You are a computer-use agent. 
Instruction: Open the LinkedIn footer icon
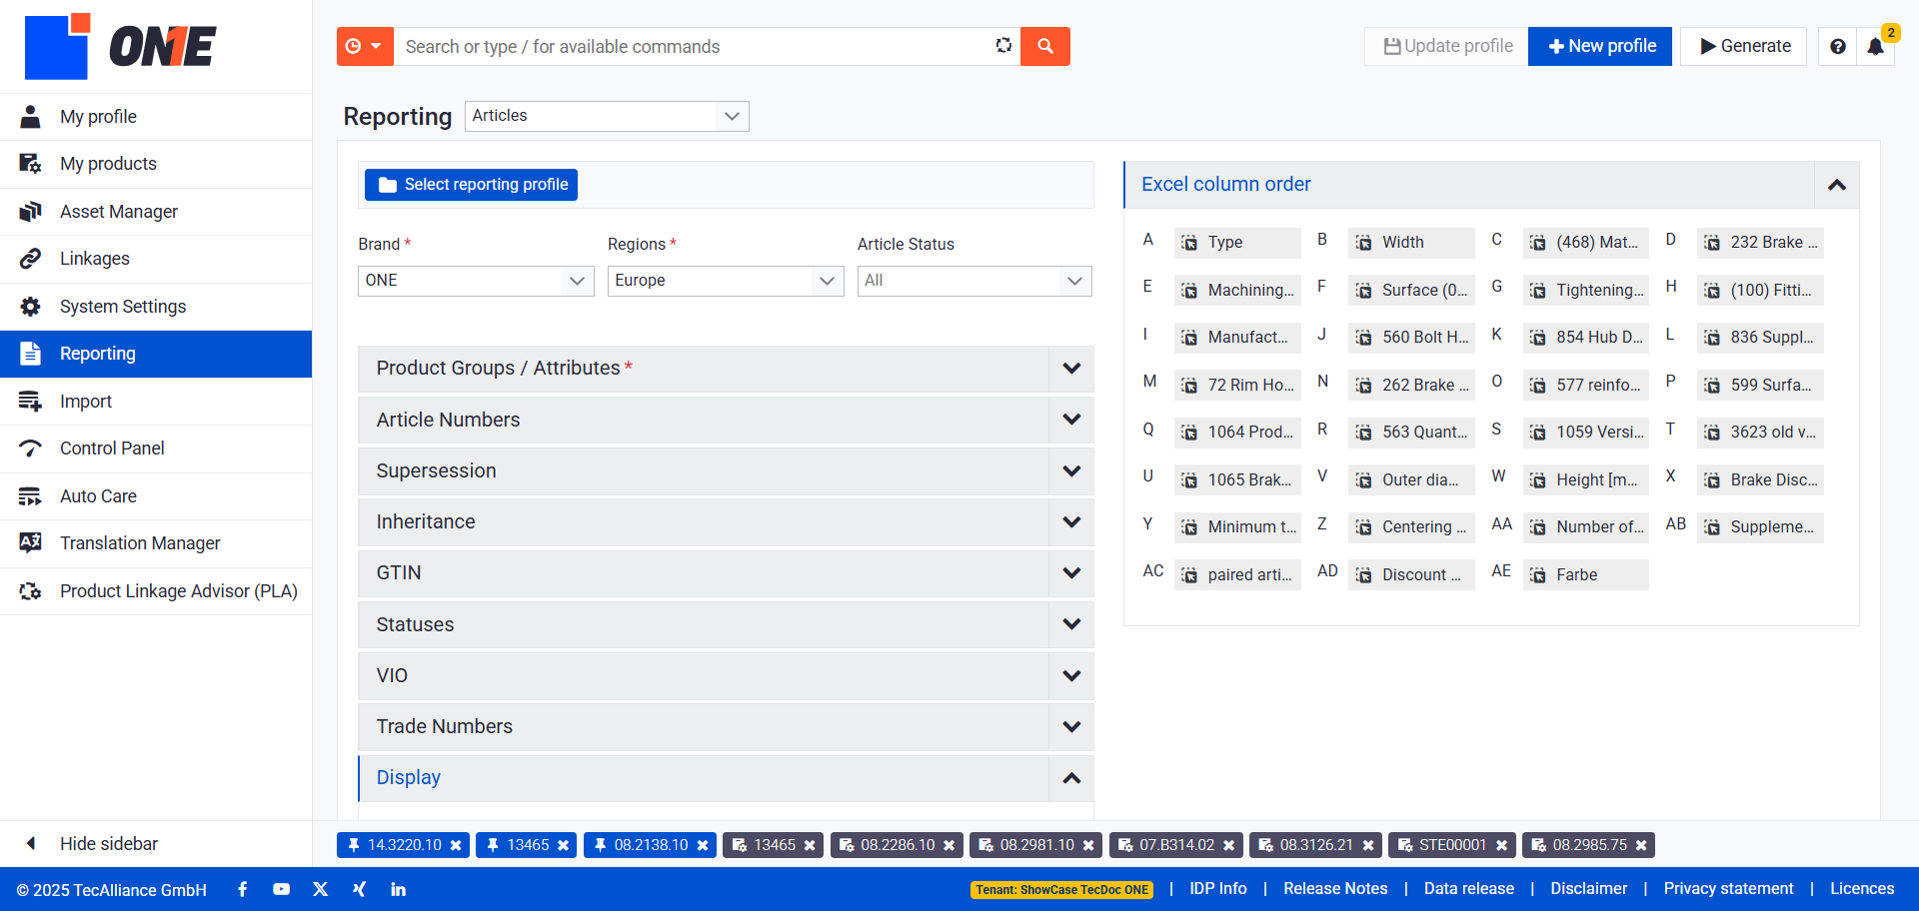(x=398, y=889)
